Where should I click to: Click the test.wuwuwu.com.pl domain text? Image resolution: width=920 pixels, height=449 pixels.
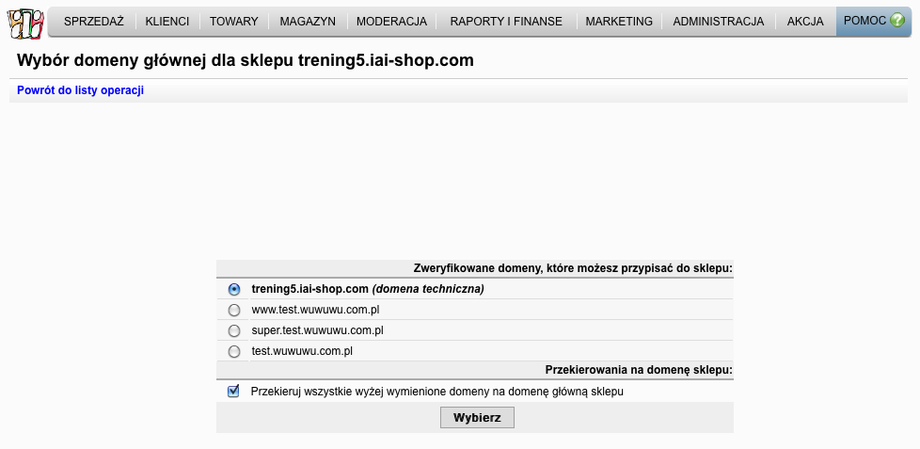coord(302,351)
